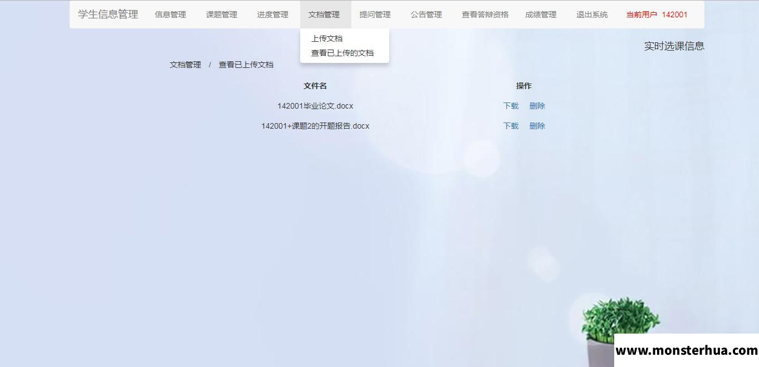Click the 文件名 column header
The height and width of the screenshot is (367, 759).
pos(315,86)
